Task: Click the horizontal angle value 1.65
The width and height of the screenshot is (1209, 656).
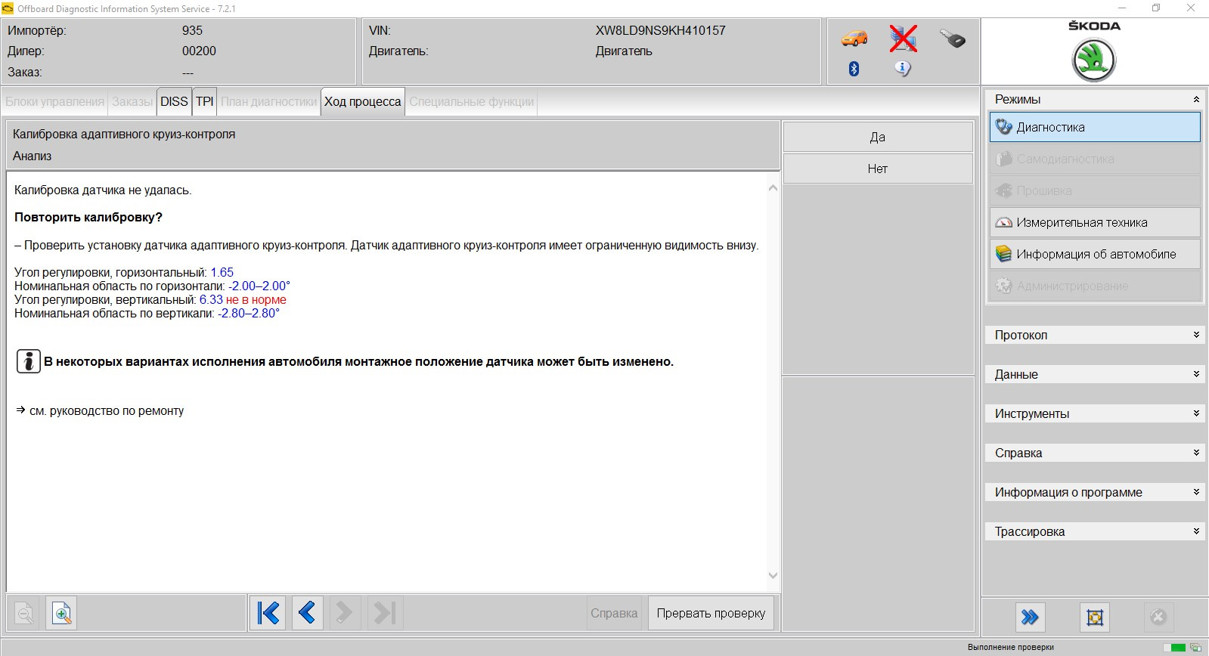Action: 222,272
